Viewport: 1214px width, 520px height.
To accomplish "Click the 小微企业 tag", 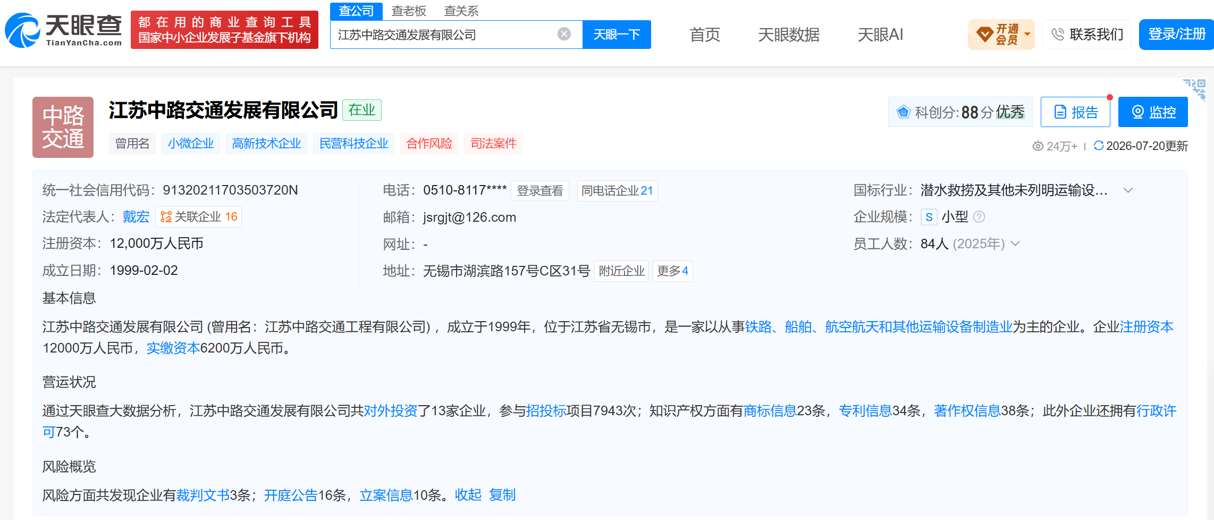I will click(191, 144).
